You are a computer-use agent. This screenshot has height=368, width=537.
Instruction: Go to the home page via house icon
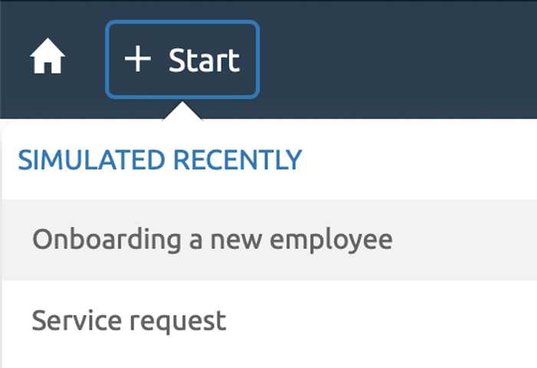click(48, 60)
